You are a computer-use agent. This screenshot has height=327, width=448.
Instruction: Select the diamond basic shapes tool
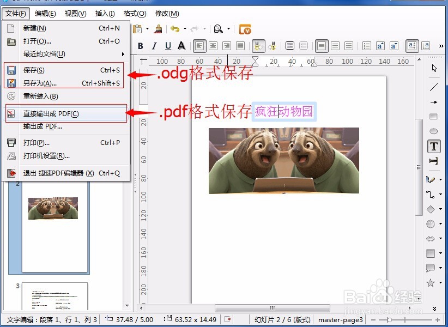coord(431,209)
